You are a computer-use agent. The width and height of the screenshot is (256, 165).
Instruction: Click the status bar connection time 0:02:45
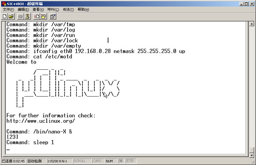13,161
